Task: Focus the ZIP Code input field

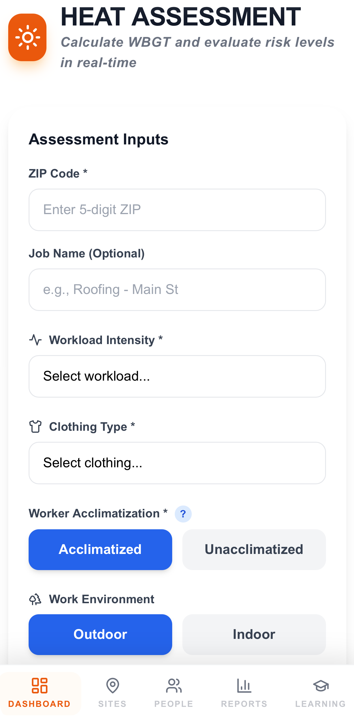Action: point(177,210)
